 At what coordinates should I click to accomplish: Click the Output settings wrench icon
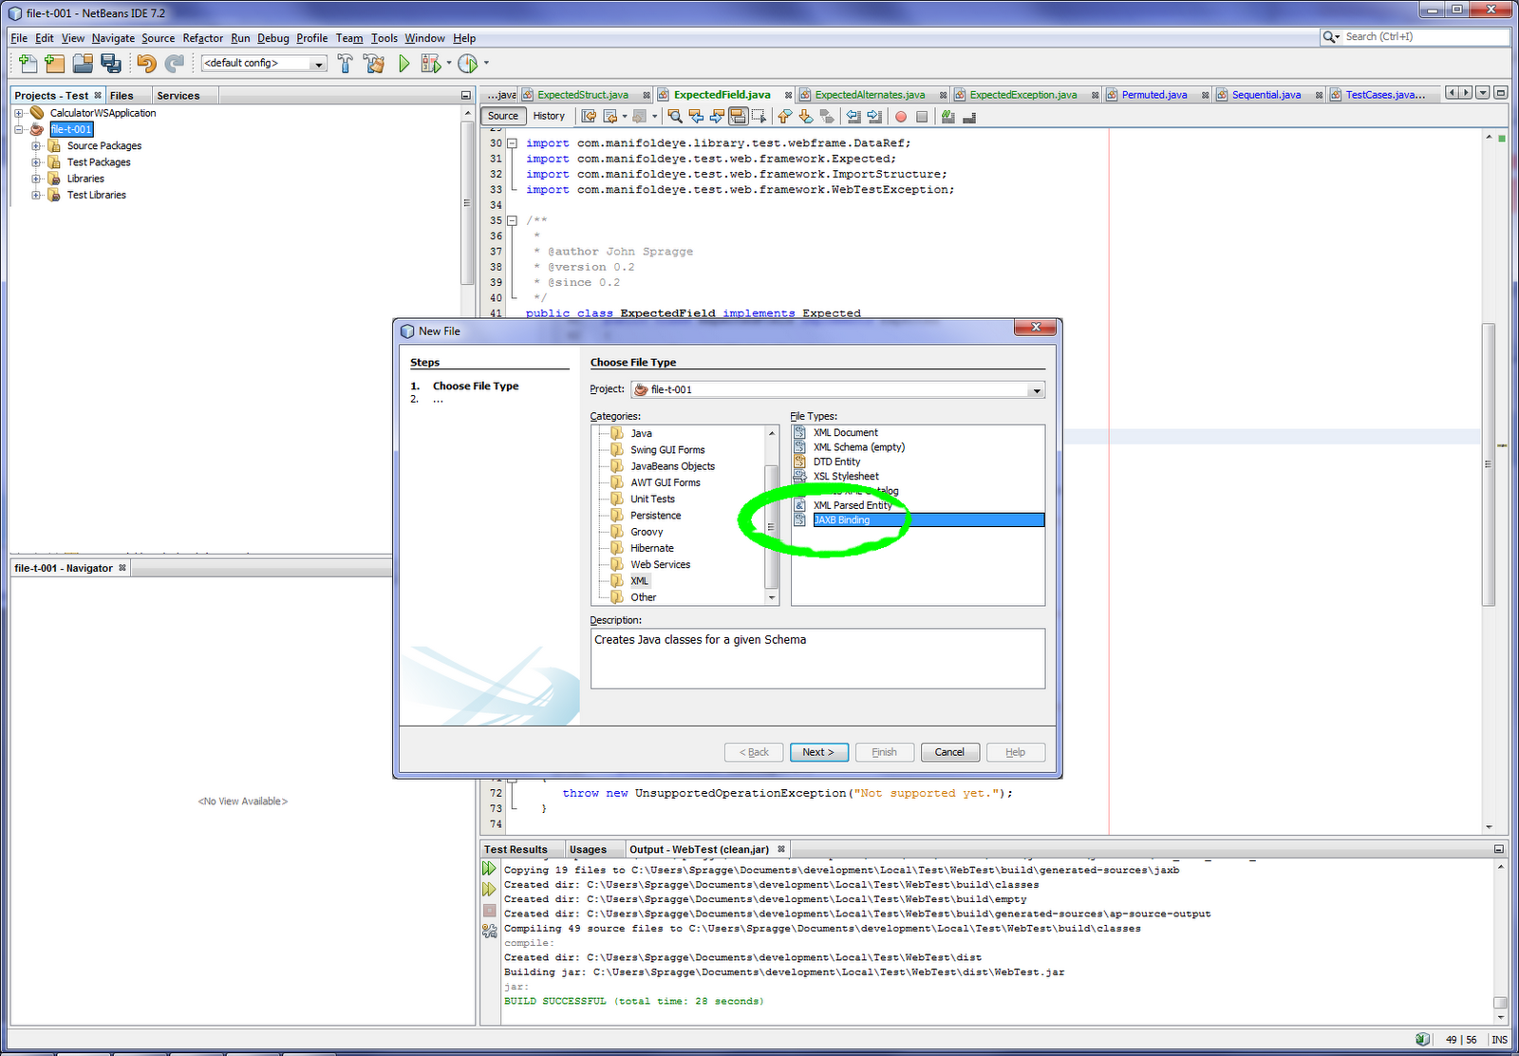(x=489, y=932)
